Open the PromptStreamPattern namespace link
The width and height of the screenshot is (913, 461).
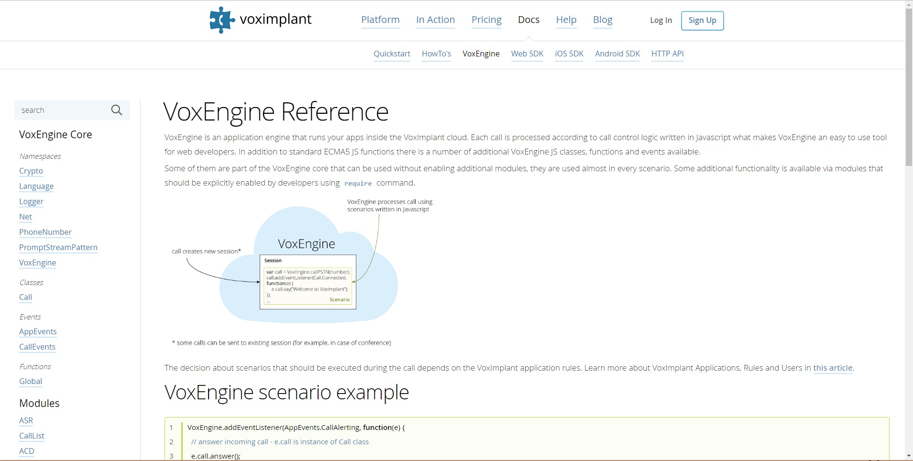(x=58, y=247)
